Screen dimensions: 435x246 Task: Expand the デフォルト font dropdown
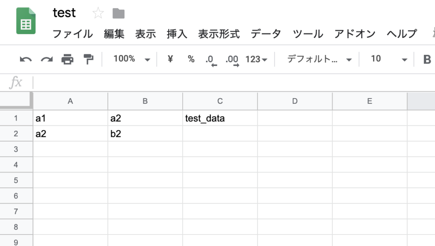(319, 59)
